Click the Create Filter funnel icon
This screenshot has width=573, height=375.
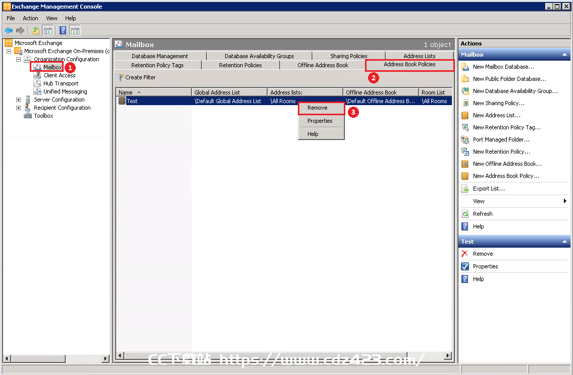pos(120,77)
